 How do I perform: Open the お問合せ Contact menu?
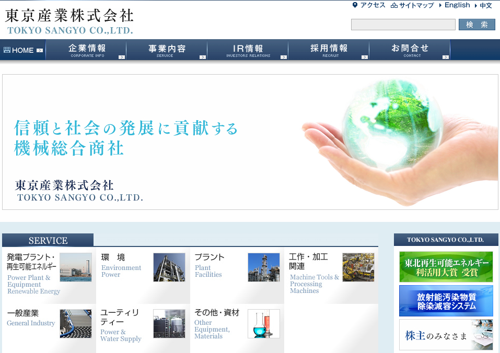coord(410,50)
